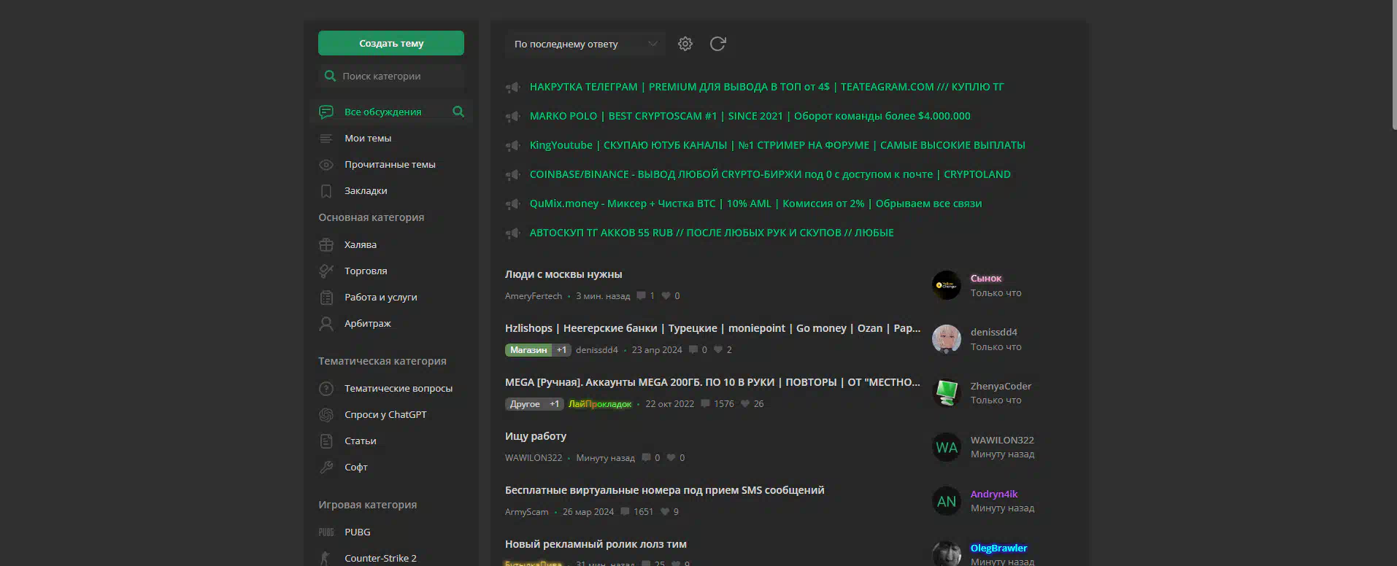Open Бесплатные виртуальные номера thread

664,490
